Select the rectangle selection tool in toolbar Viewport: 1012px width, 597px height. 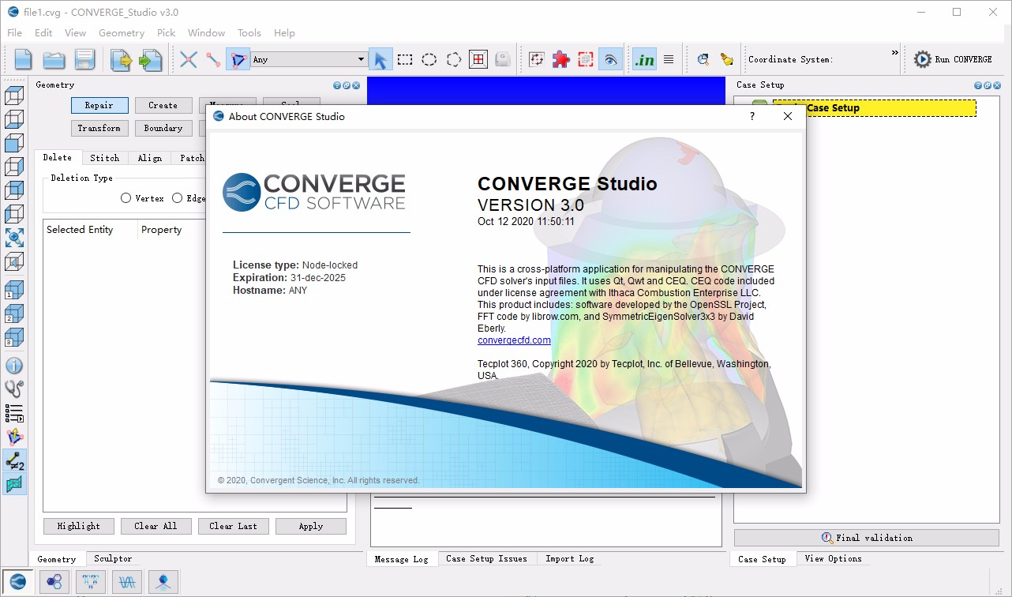coord(405,59)
